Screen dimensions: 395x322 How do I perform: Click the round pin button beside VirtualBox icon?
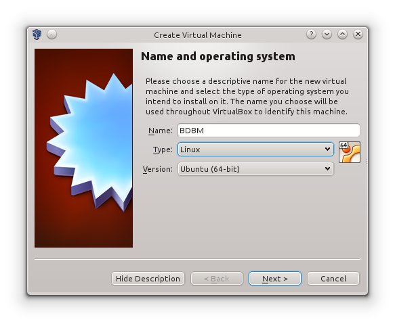tap(52, 34)
